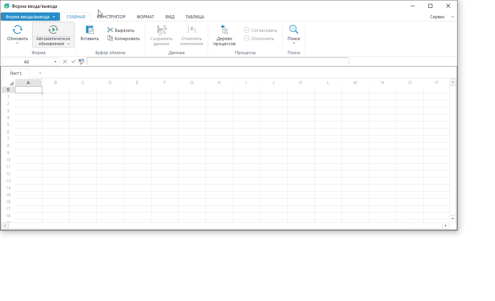This screenshot has width=495, height=301.
Task: Click inside the formula bar field
Action: click(218, 62)
